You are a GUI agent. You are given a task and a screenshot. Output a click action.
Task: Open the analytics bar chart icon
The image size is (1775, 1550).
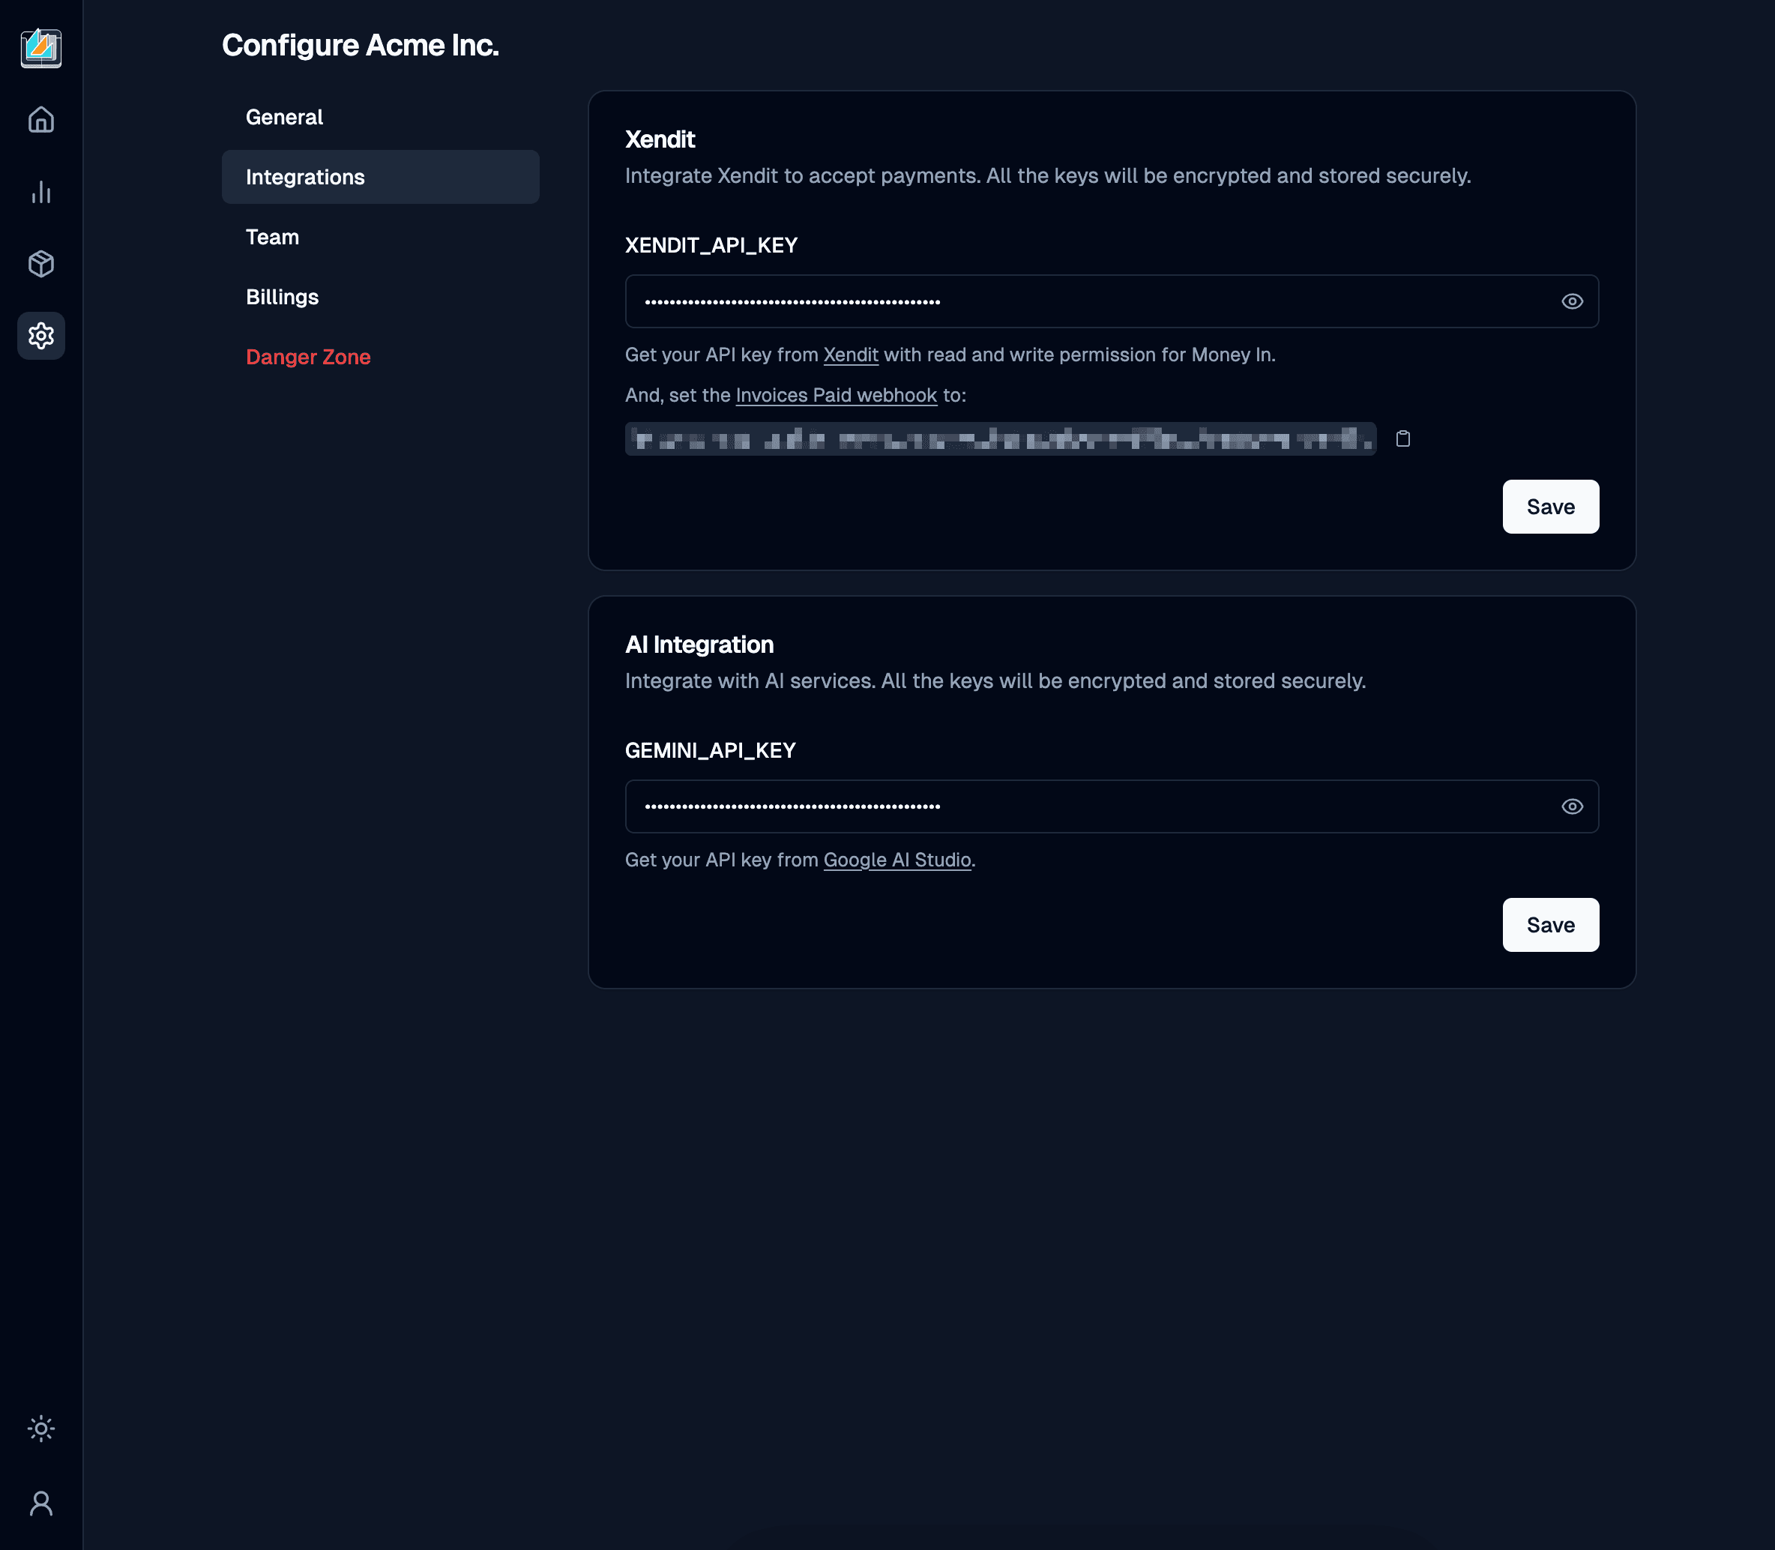click(x=40, y=191)
